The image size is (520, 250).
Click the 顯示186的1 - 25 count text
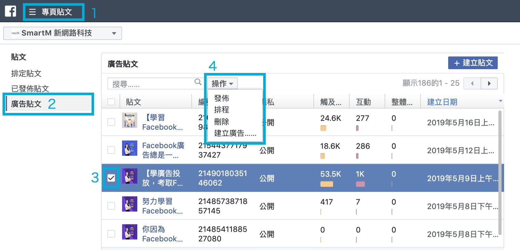pyautogui.click(x=431, y=83)
